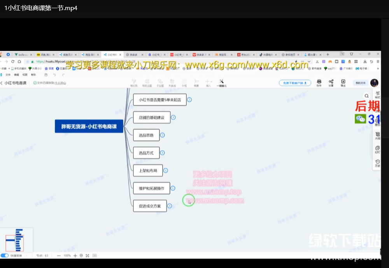
Task: Click the 一键美化 beautify icon
Action: [222, 83]
